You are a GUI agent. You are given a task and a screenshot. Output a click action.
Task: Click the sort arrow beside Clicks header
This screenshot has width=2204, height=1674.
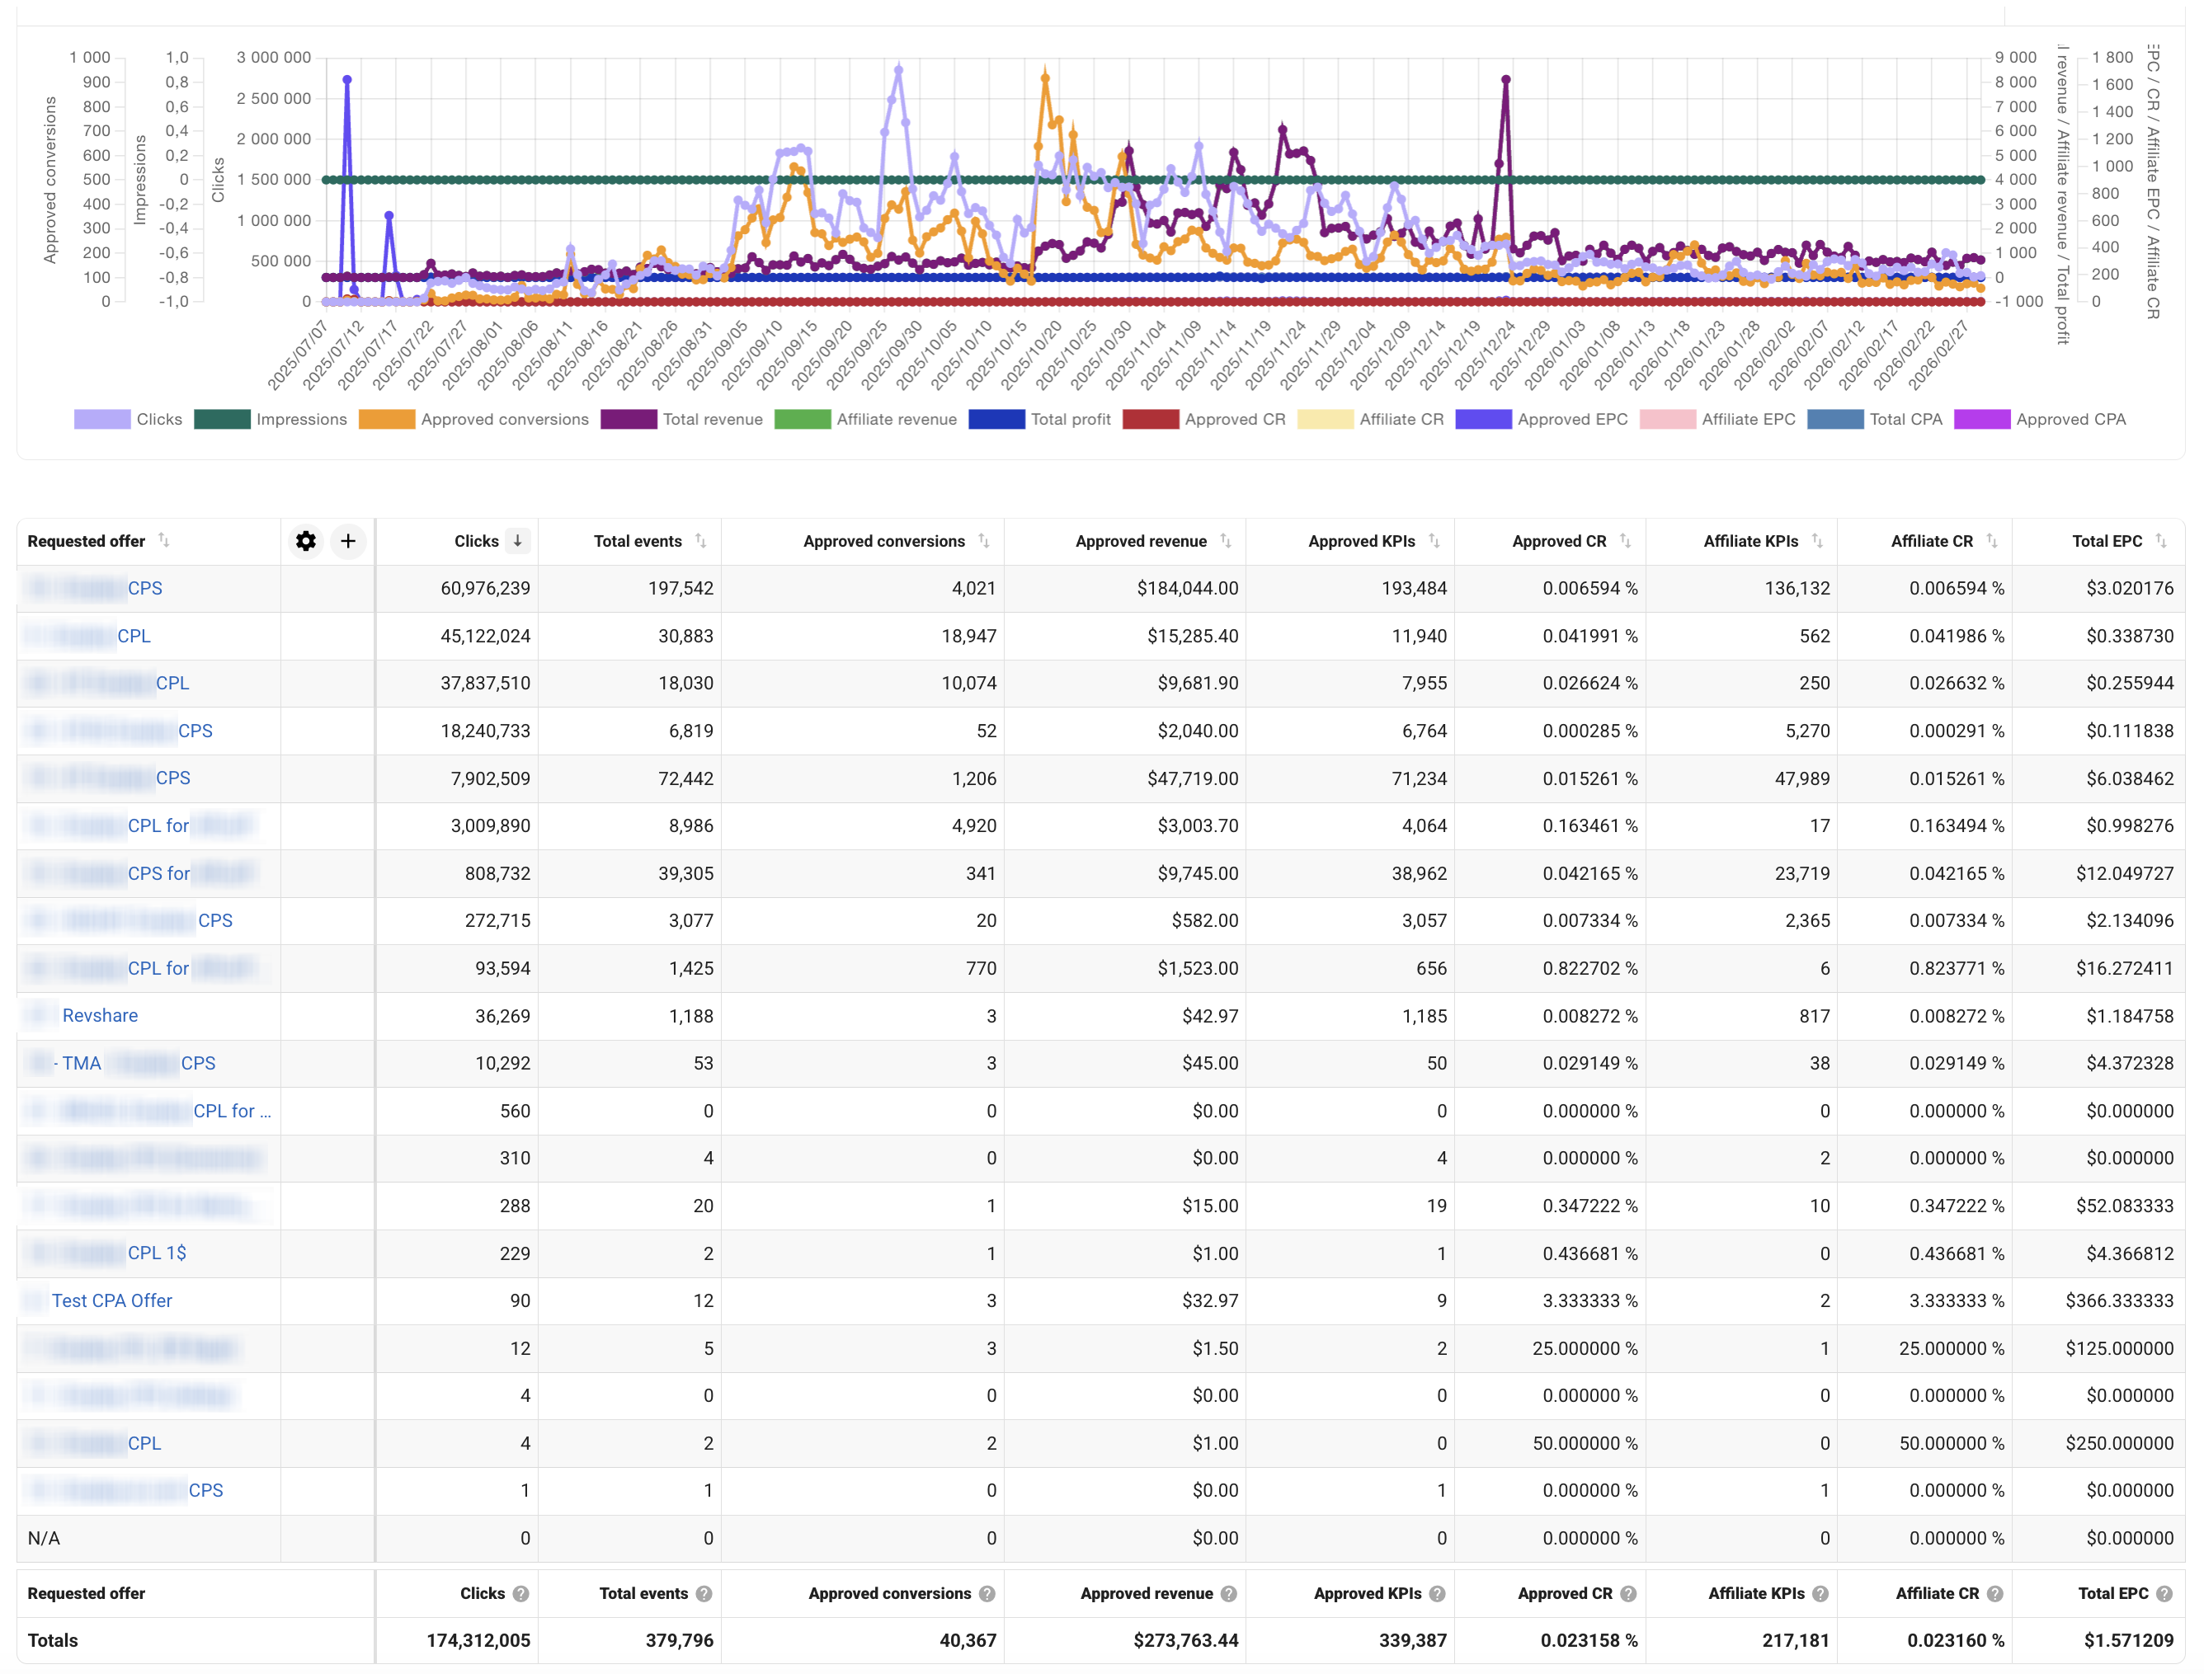517,541
